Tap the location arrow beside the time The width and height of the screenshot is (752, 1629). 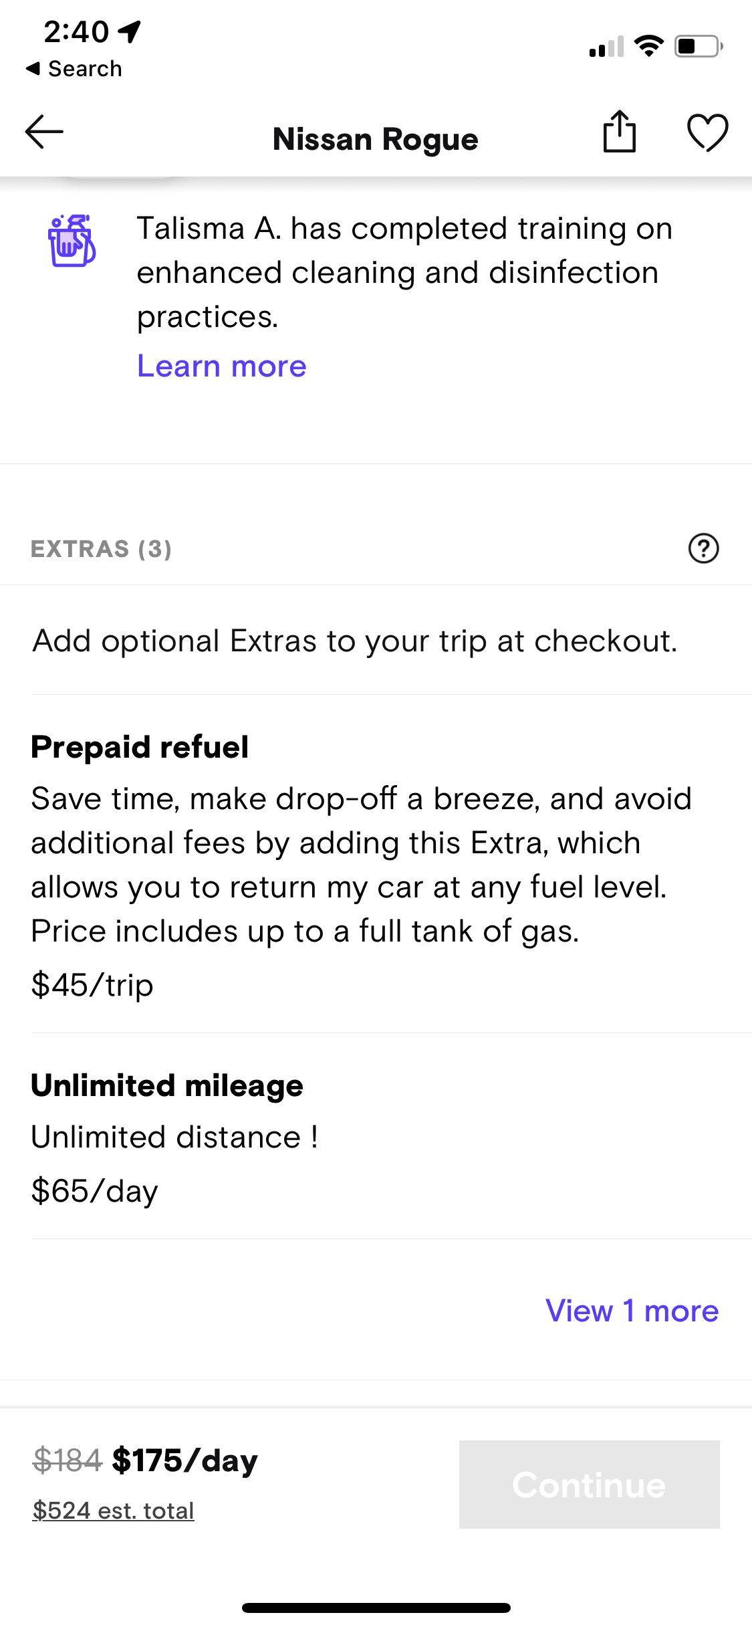pos(130,31)
